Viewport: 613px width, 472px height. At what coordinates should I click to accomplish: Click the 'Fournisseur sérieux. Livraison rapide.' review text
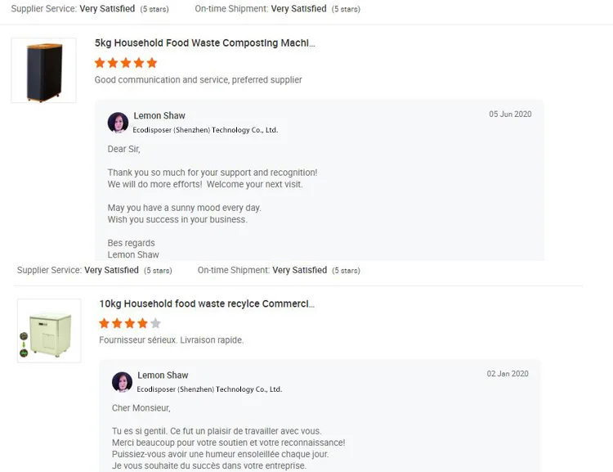[x=171, y=340]
